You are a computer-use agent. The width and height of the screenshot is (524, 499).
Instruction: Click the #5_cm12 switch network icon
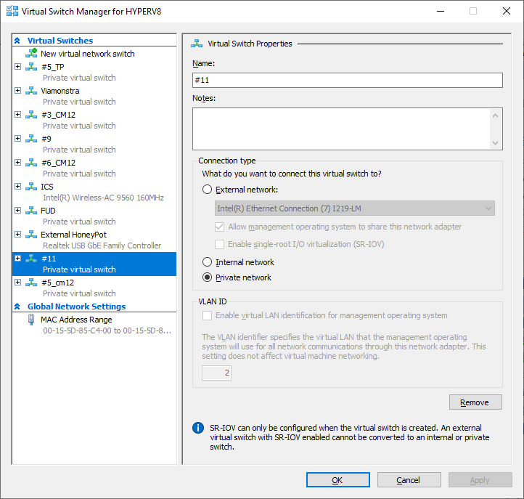31,283
